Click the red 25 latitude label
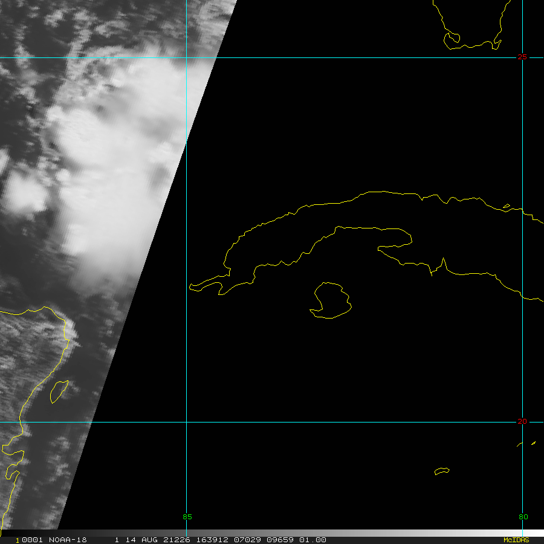This screenshot has height=544, width=544. (x=522, y=57)
